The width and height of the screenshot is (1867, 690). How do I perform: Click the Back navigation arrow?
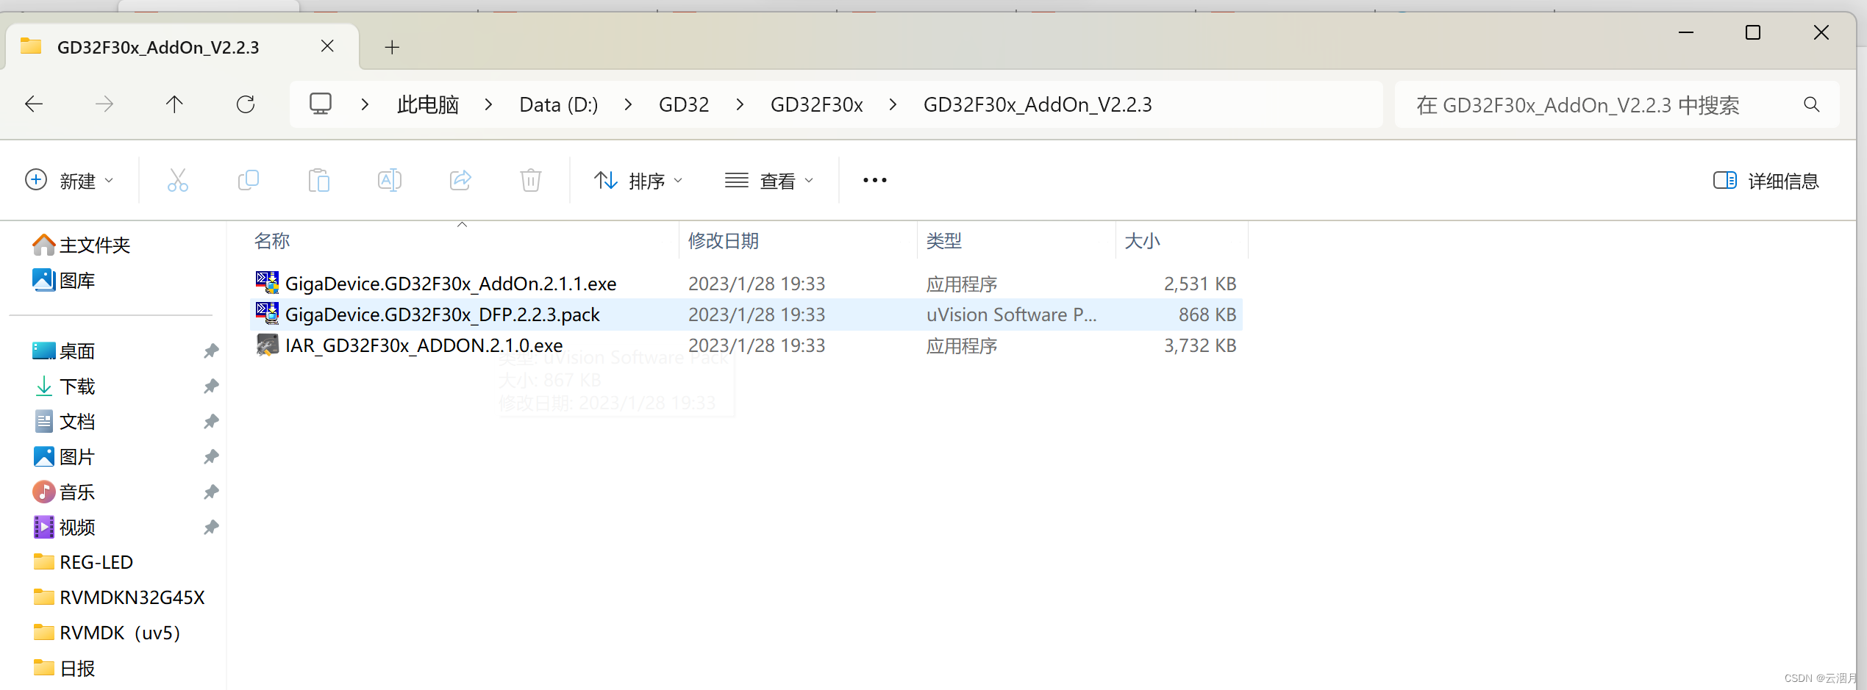click(x=34, y=104)
